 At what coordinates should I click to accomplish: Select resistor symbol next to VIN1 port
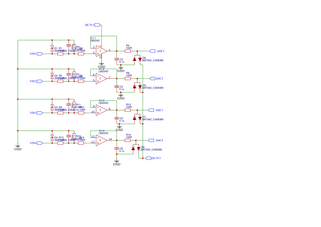pyautogui.click(x=60, y=54)
